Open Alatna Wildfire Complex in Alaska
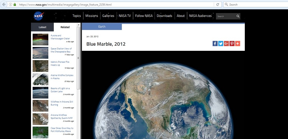Image resolution: width=288 pixels, height=139 pixels. point(62,77)
